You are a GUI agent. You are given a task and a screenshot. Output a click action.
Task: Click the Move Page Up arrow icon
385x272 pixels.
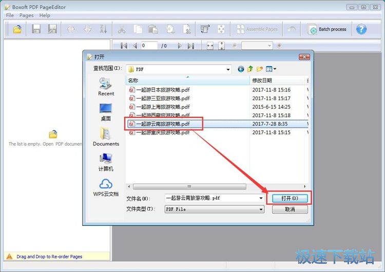tap(71, 29)
